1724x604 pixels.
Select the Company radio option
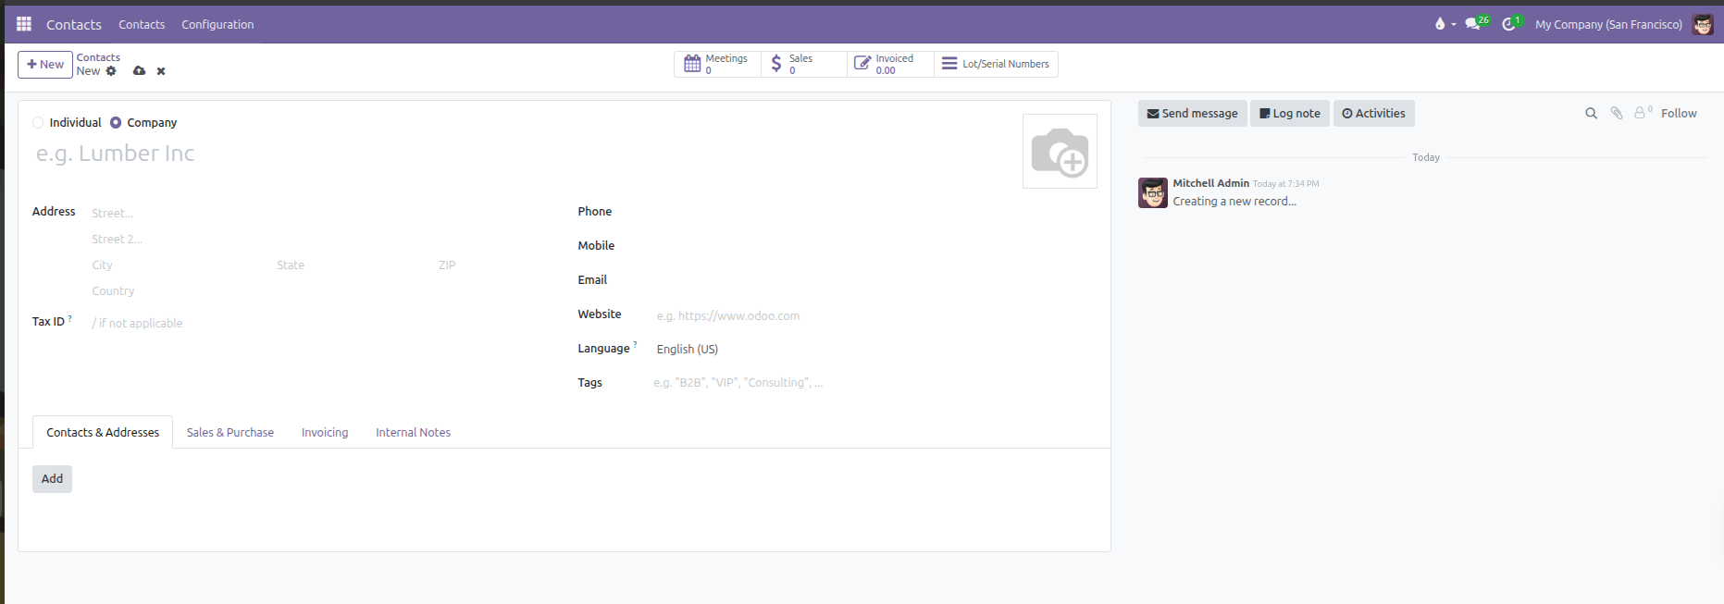click(116, 122)
